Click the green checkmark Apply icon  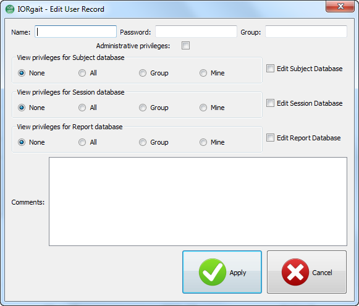pos(212,272)
